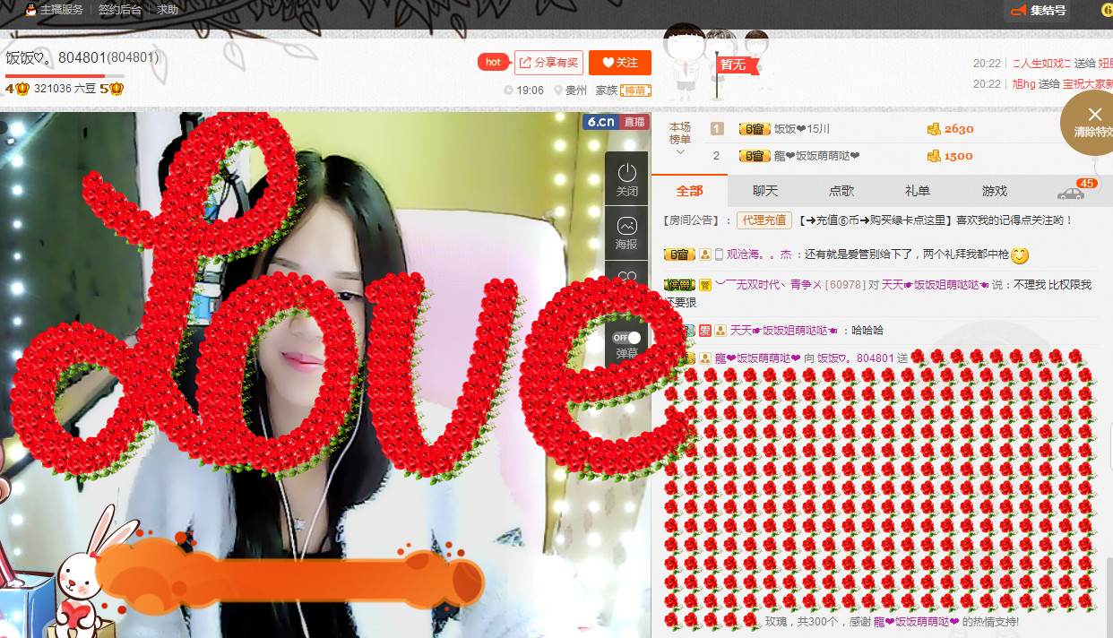Click the yellow 管 admin badge
This screenshot has width=1113, height=638.
point(705,285)
